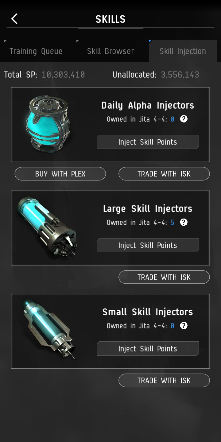Image resolution: width=221 pixels, height=442 pixels.
Task: Open help icon for Large Skill Injectors
Action: point(184,223)
